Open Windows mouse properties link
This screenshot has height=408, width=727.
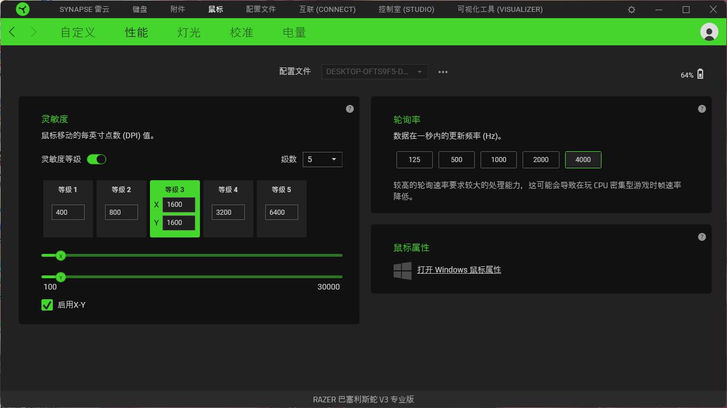pyautogui.click(x=459, y=270)
